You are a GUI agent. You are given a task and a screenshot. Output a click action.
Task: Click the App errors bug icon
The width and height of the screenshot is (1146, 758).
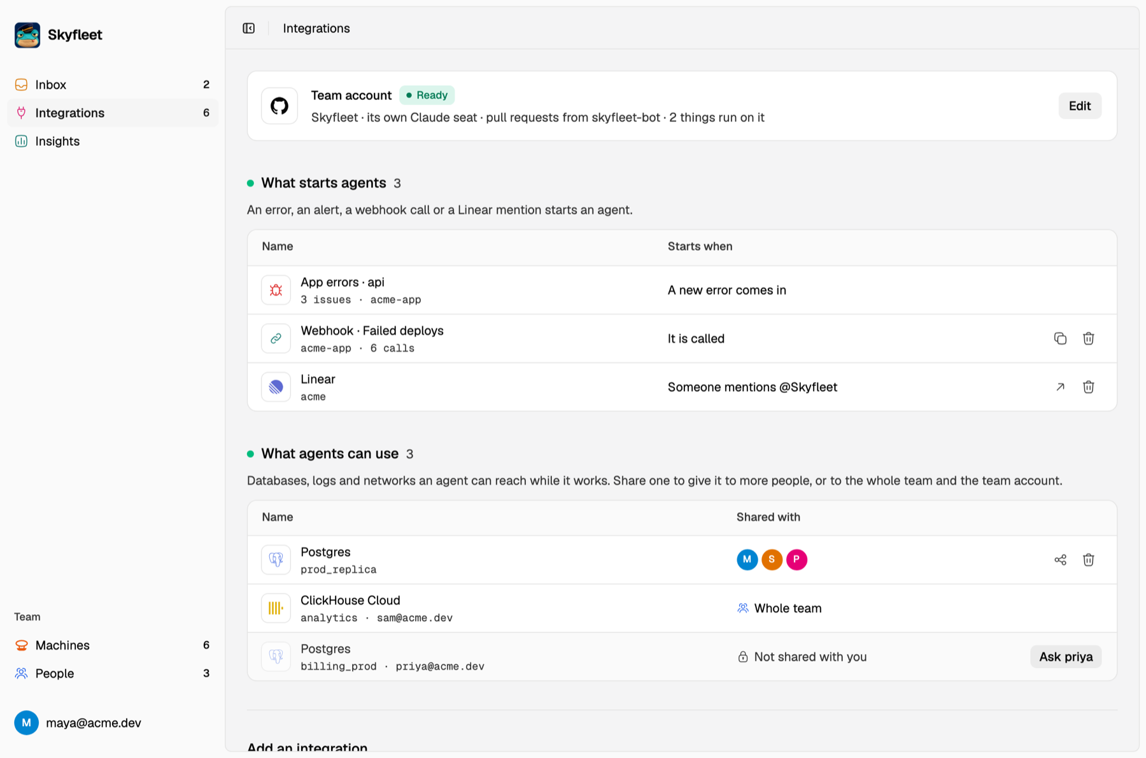[276, 290]
